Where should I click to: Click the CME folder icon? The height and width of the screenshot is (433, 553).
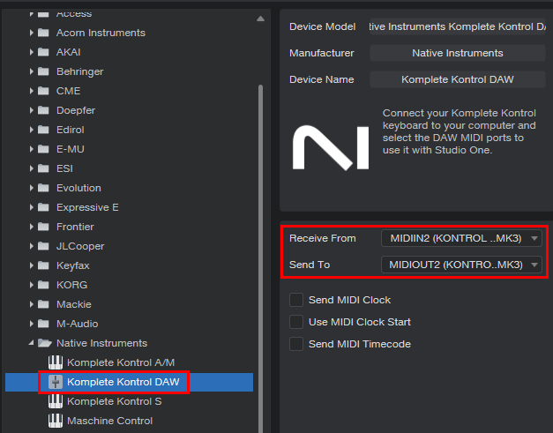pyautogui.click(x=43, y=91)
